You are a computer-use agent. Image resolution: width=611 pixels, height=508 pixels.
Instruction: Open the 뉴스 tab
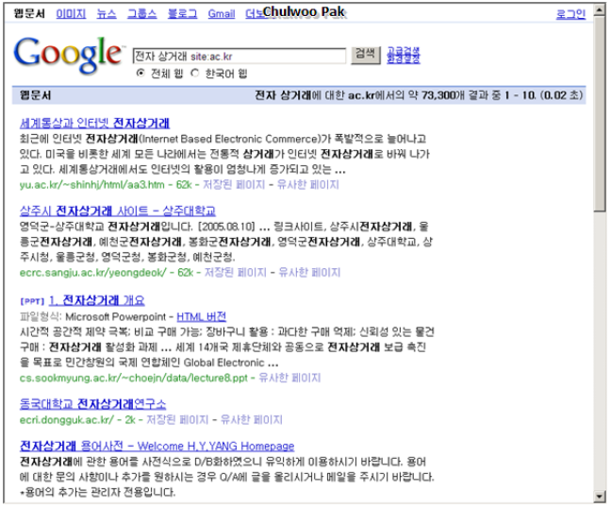107,14
